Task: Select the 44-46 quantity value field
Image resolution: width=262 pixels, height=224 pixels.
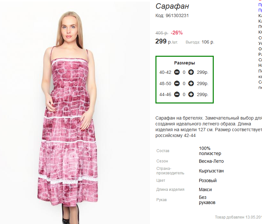Action: [184, 94]
